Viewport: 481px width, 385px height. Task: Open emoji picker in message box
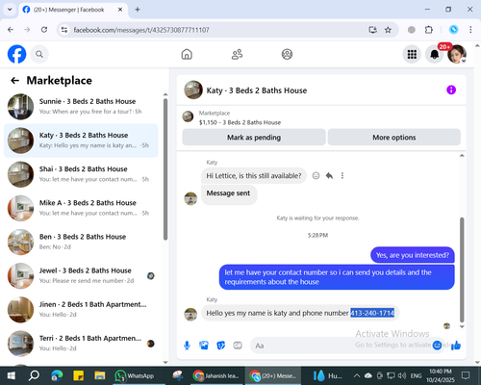437,346
